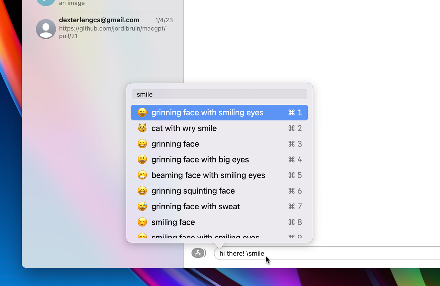The image size is (440, 286).
Task: Click the grinning face emoji icon
Action: (142, 144)
